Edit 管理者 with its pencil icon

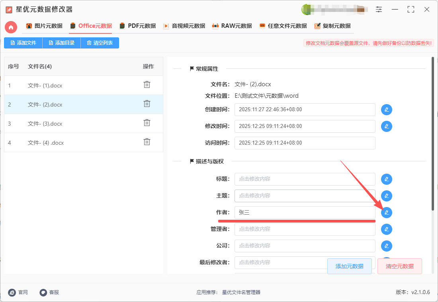click(x=387, y=229)
